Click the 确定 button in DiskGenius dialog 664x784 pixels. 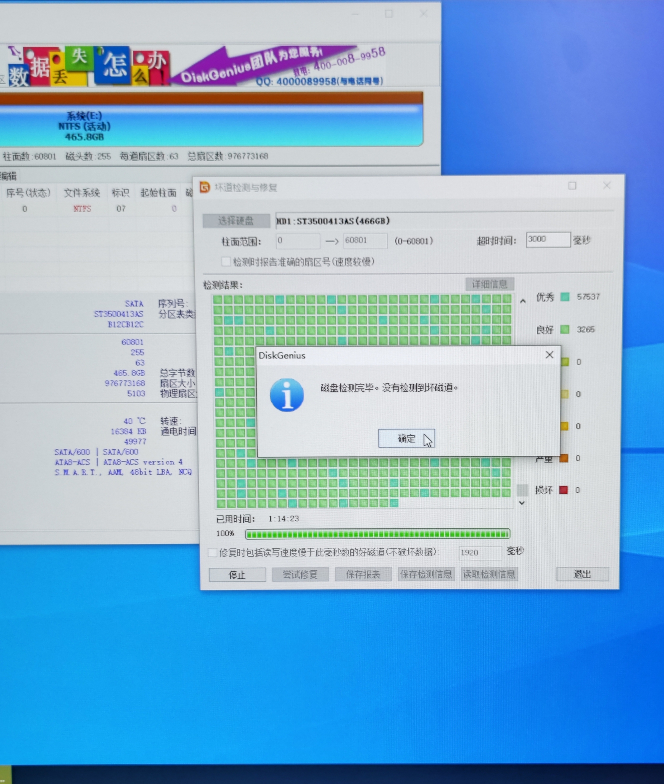click(407, 438)
